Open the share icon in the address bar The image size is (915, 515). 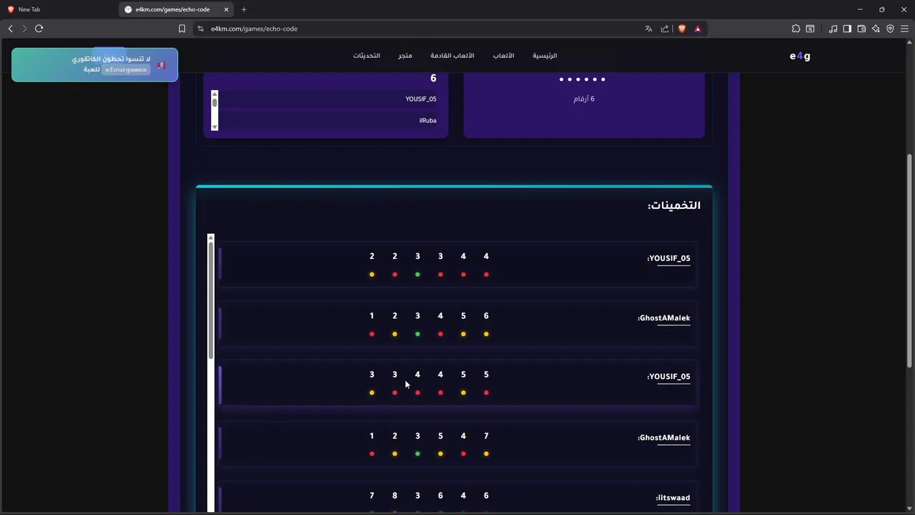click(x=665, y=29)
